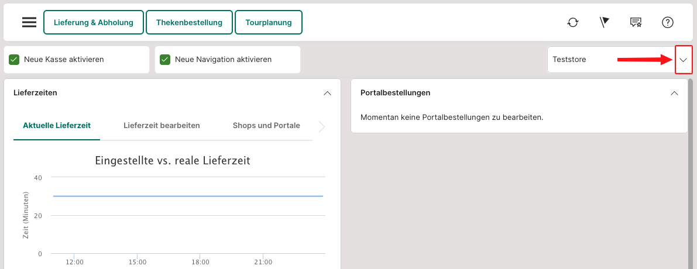697x269 pixels.
Task: Open the help question mark icon
Action: (668, 22)
